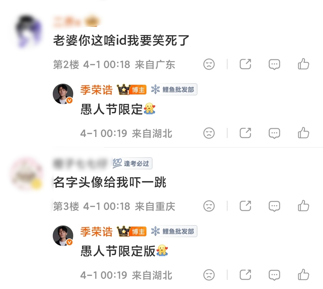Tap the 逢考必过 badge

click(x=132, y=163)
